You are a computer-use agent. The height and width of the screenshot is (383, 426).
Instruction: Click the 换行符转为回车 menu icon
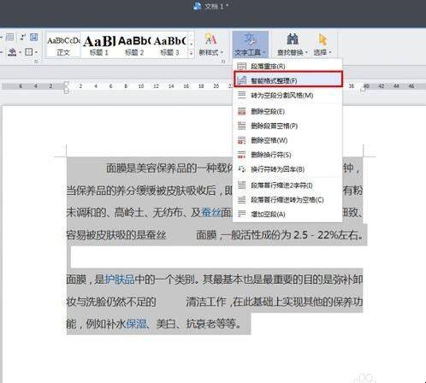(x=241, y=169)
